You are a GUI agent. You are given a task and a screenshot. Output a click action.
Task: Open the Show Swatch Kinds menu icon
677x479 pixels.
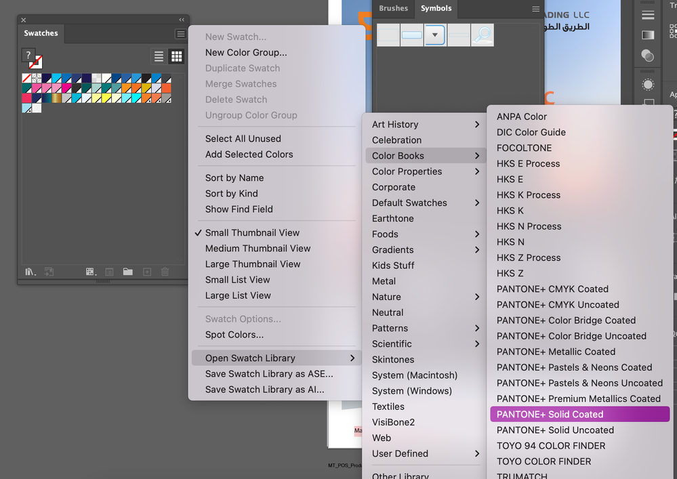[x=90, y=272]
